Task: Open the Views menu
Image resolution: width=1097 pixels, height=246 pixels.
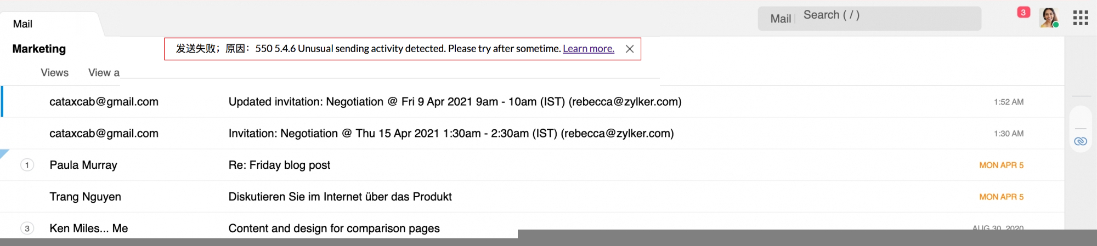Action: [x=54, y=73]
